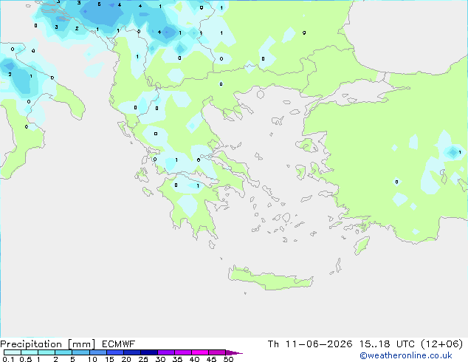This screenshot has height=362, width=468.
Task: Click the "35" legend scale label
Action: click(x=177, y=359)
